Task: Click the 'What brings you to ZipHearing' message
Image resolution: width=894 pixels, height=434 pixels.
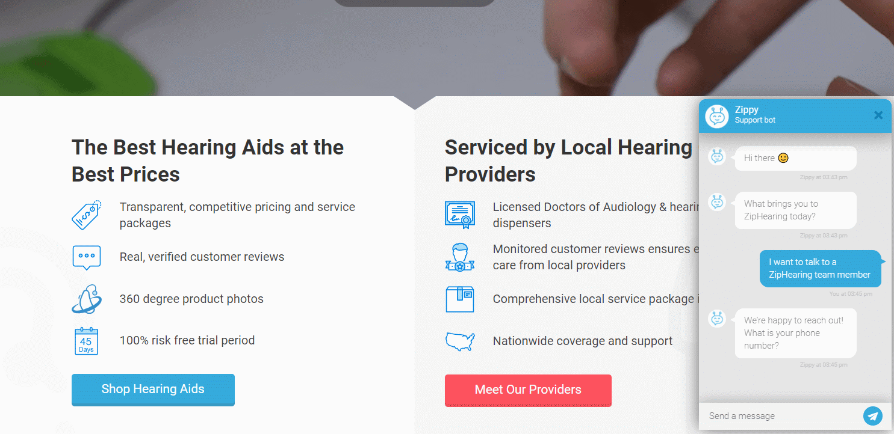Action: (795, 210)
